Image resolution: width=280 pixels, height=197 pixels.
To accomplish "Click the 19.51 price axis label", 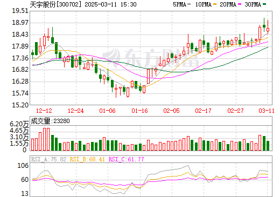I will tap(20, 11).
